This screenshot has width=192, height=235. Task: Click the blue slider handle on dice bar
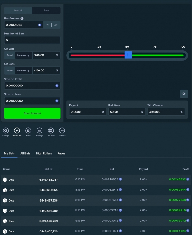tap(128, 55)
